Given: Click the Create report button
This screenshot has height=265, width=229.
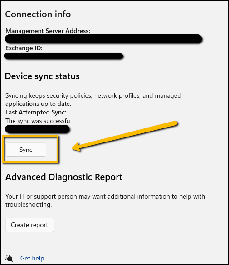Looking at the screenshot, I should click(x=29, y=225).
